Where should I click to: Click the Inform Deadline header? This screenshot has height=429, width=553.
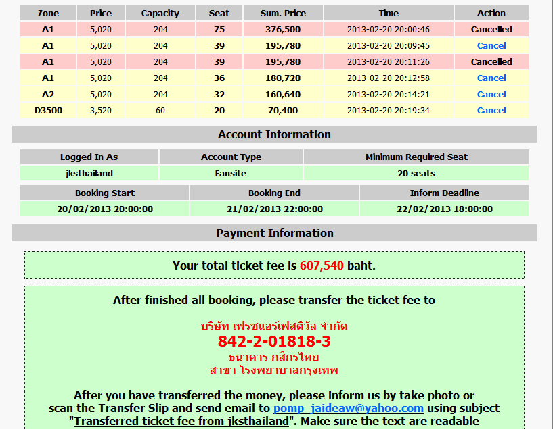[445, 193]
